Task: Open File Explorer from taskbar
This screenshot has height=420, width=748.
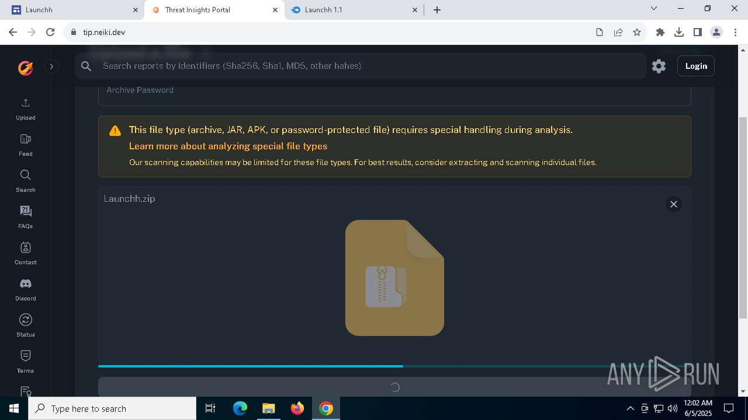Action: [x=269, y=408]
